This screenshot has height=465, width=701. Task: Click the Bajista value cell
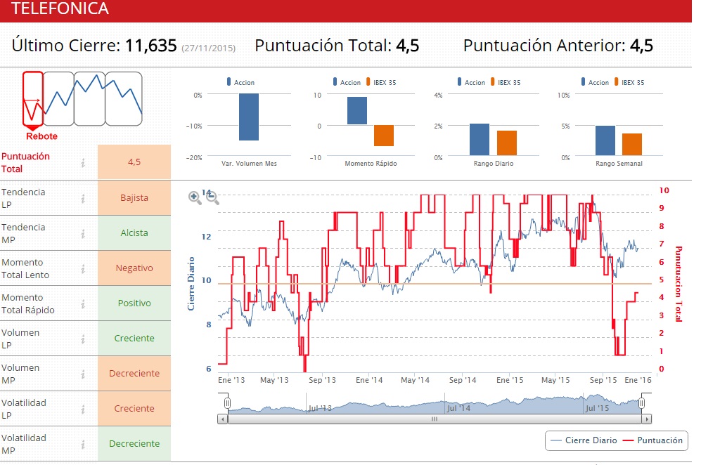click(134, 198)
